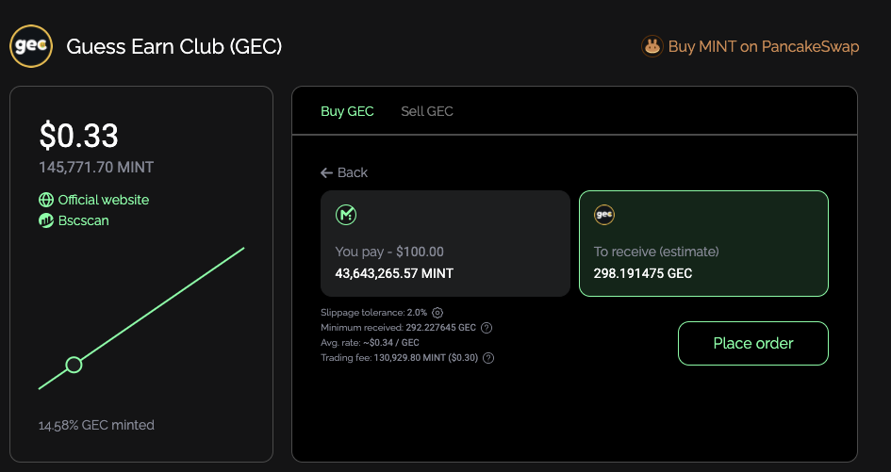Show help for Trading fee
Viewport: 891px width, 472px height.
[x=488, y=358]
